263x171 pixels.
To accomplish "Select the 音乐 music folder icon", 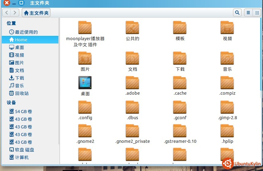I will point(227,59).
